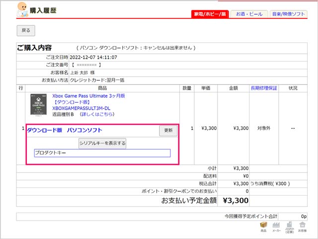This screenshot has height=239, width=318.
Task: Click the 0p points value
Action: [304, 217]
